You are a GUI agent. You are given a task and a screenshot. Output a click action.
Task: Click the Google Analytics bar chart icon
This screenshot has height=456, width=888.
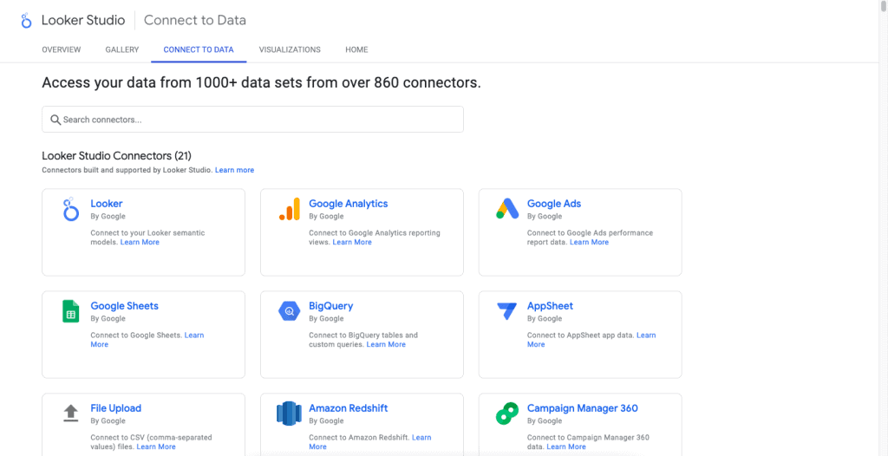point(289,210)
